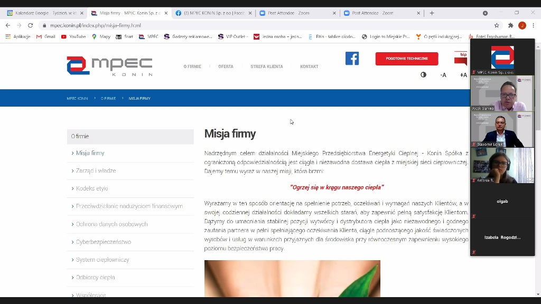Open the MPEC Facebook page icon
Screen dimensions: 541x304
coord(352,59)
